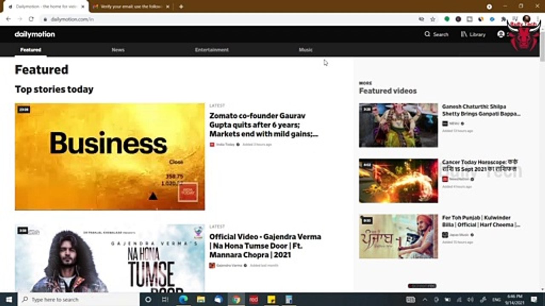Open the Fer Toh Punjab video thumbnail

(398, 236)
